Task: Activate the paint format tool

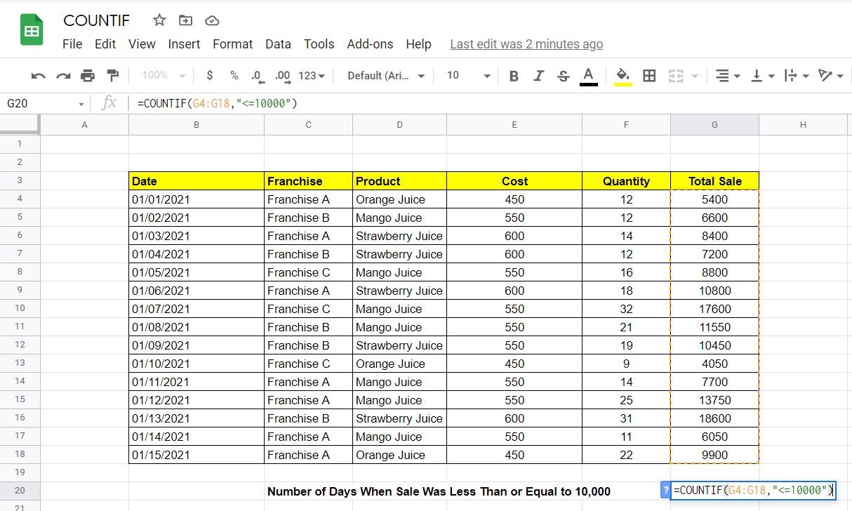Action: tap(112, 76)
